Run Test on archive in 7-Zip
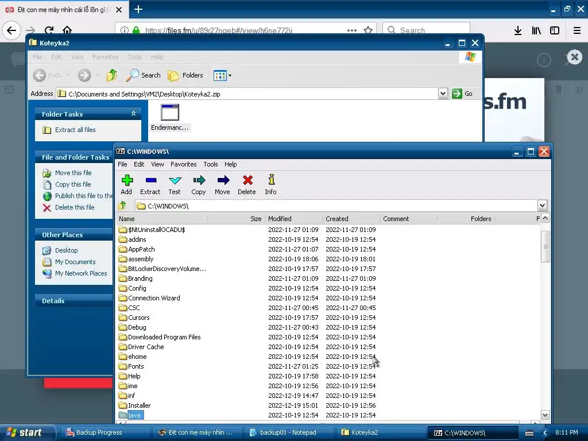Image resolution: width=588 pixels, height=441 pixels. (x=175, y=185)
